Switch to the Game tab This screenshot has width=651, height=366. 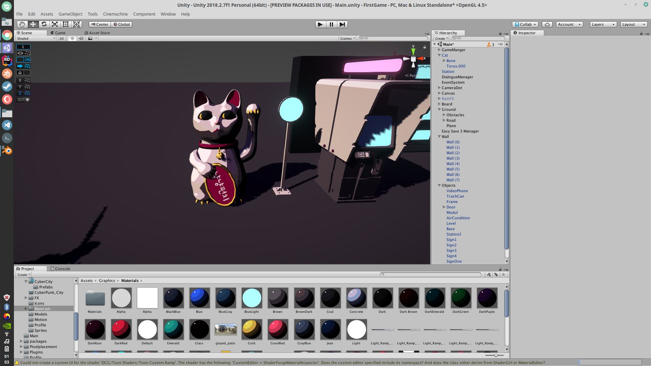58,33
